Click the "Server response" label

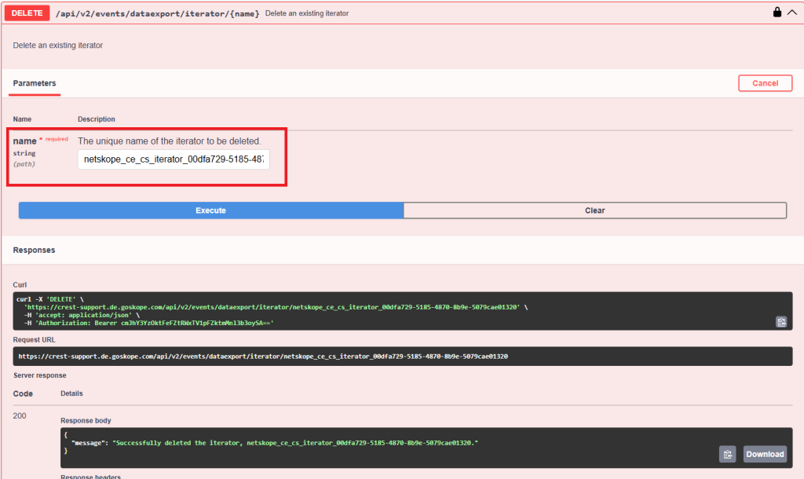tap(40, 375)
